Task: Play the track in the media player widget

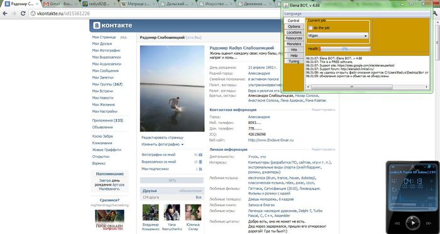Action: point(413,223)
